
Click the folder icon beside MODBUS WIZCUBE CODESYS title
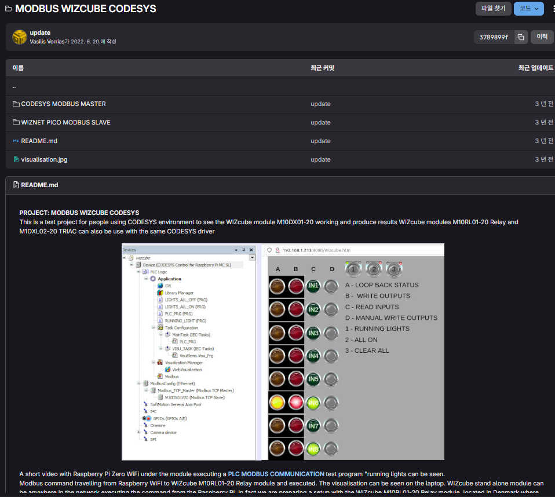[x=9, y=9]
